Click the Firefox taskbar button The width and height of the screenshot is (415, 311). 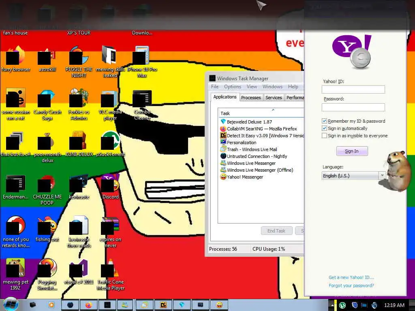[x=88, y=305]
